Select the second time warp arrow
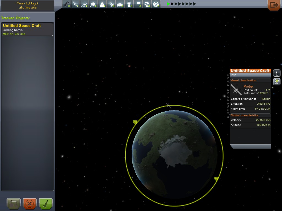Screen dimensions: 282x211 pyautogui.click(x=172, y=4)
